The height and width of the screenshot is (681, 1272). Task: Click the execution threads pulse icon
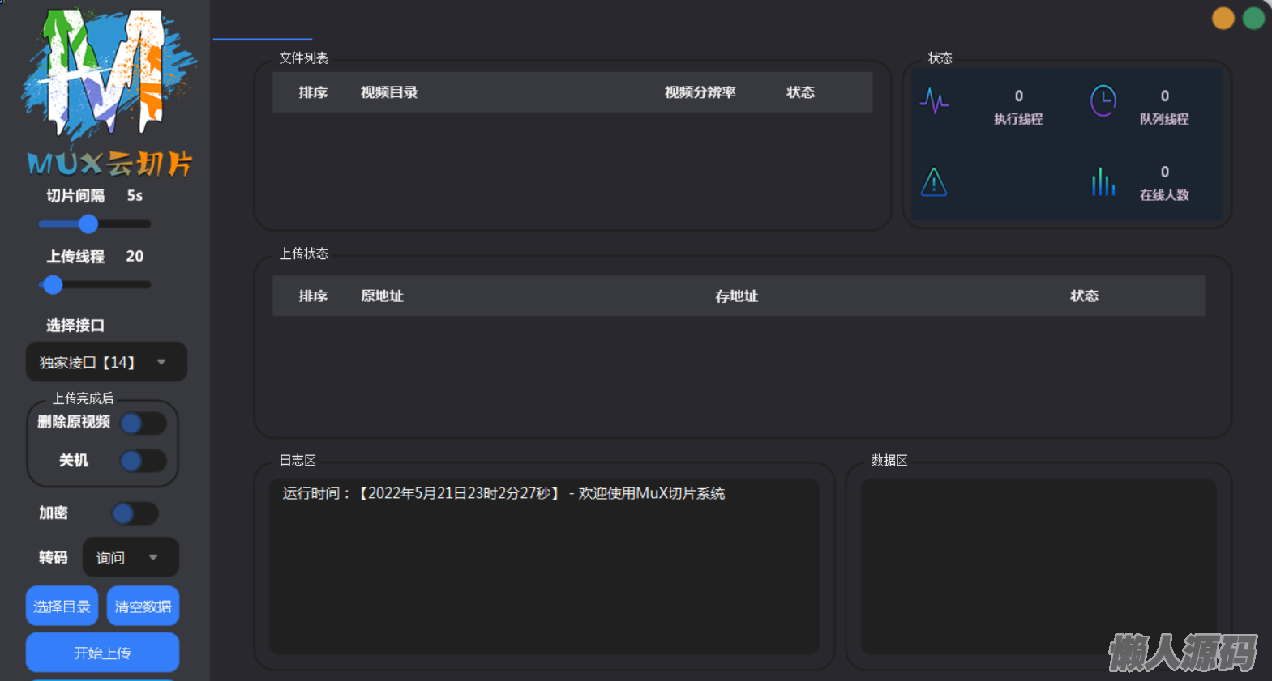point(934,102)
